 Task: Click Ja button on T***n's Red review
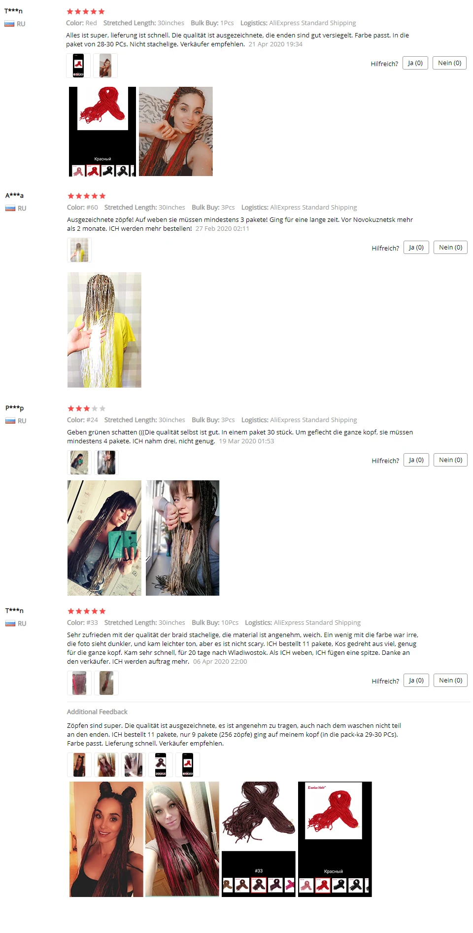[415, 63]
